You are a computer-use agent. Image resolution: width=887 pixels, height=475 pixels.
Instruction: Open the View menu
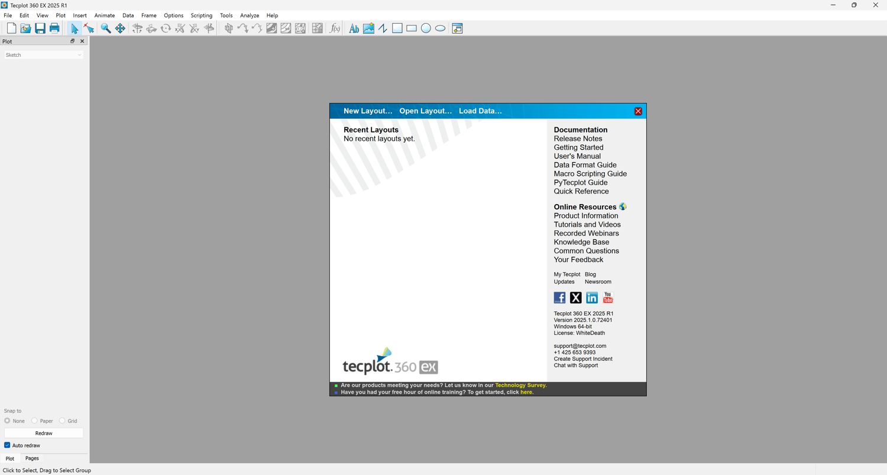click(43, 15)
